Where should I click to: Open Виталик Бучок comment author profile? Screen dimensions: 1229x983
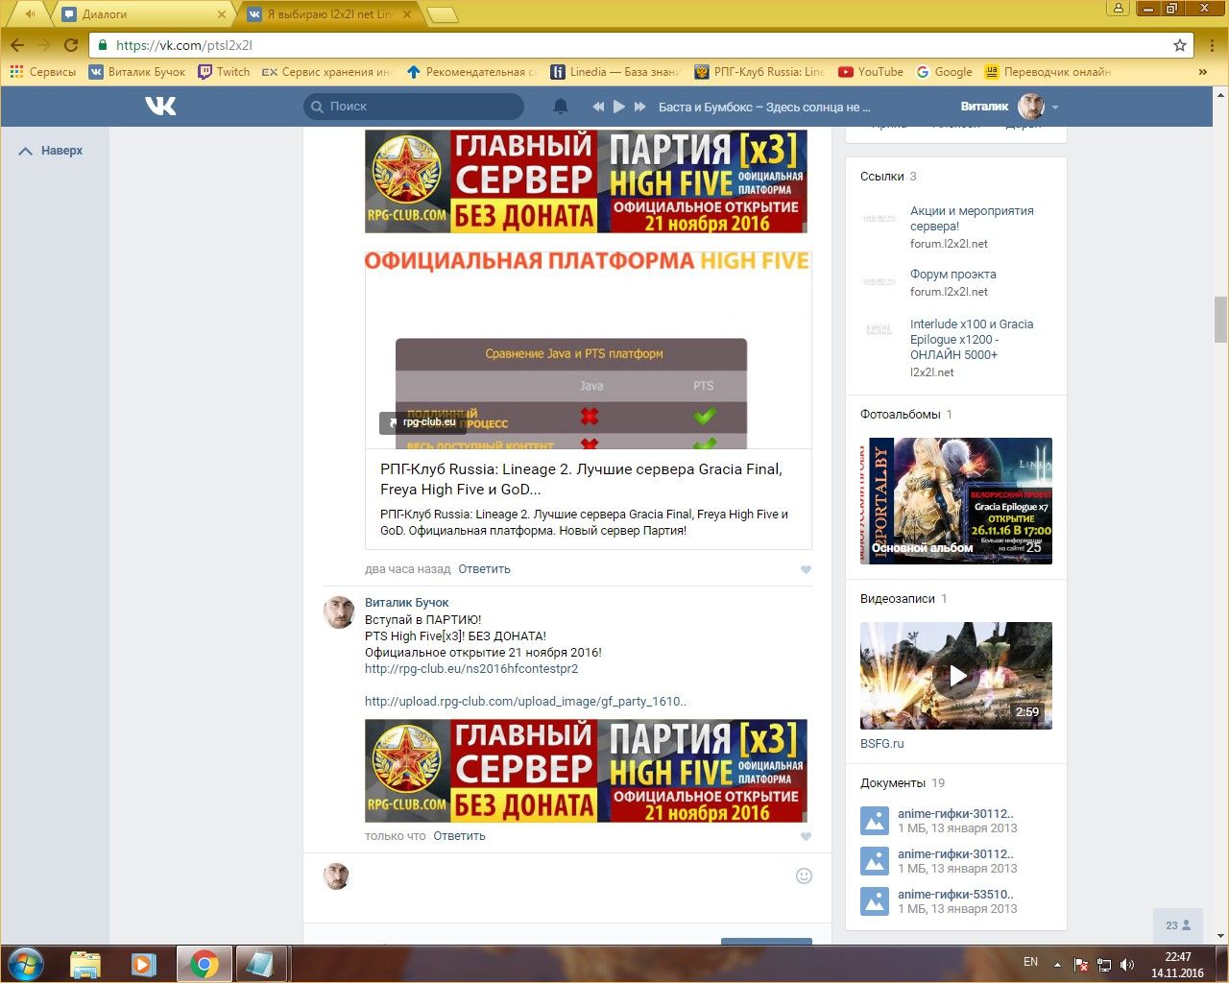click(x=407, y=603)
